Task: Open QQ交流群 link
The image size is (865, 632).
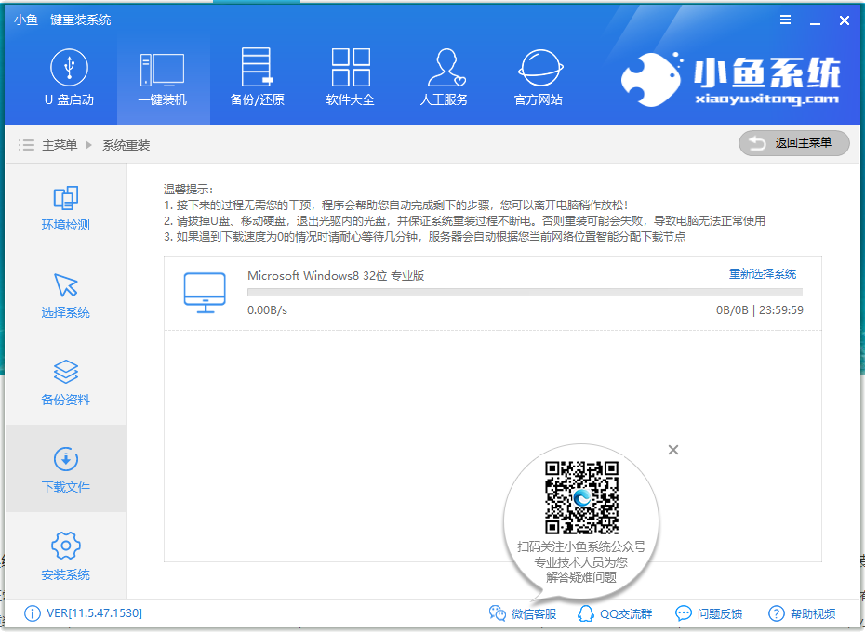Action: click(x=626, y=613)
